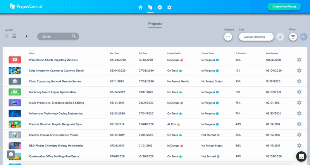Screen dimensions: 310x165
Task: Click the End Date column header
Action: [x=143, y=53]
